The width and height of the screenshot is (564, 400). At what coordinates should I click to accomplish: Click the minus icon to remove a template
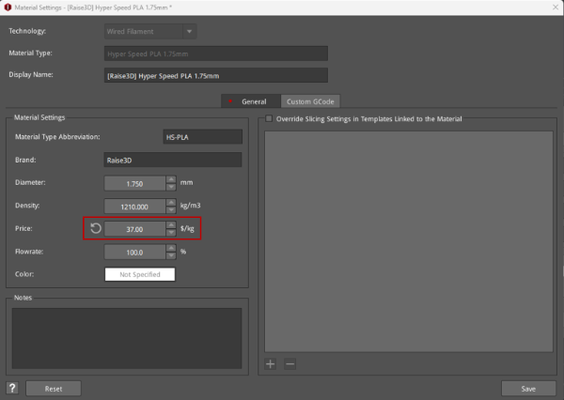click(290, 363)
